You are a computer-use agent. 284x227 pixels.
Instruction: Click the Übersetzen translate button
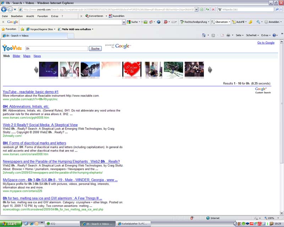(x=219, y=22)
